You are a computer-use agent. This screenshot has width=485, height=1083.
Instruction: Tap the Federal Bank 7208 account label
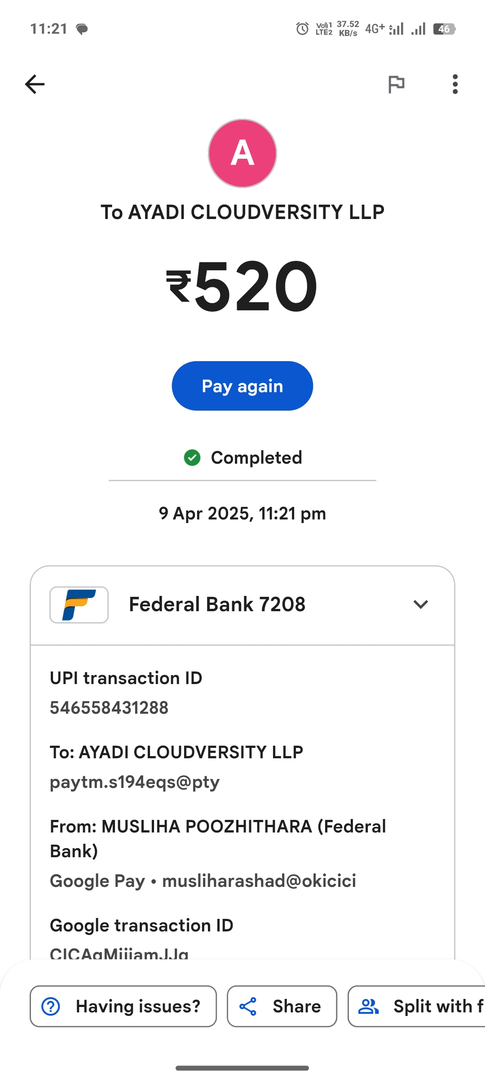(217, 604)
